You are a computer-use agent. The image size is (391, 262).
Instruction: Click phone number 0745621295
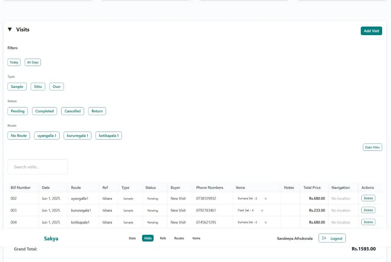tap(206, 222)
